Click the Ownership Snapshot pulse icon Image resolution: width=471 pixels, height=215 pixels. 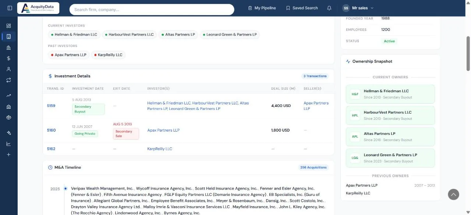[x=348, y=61]
